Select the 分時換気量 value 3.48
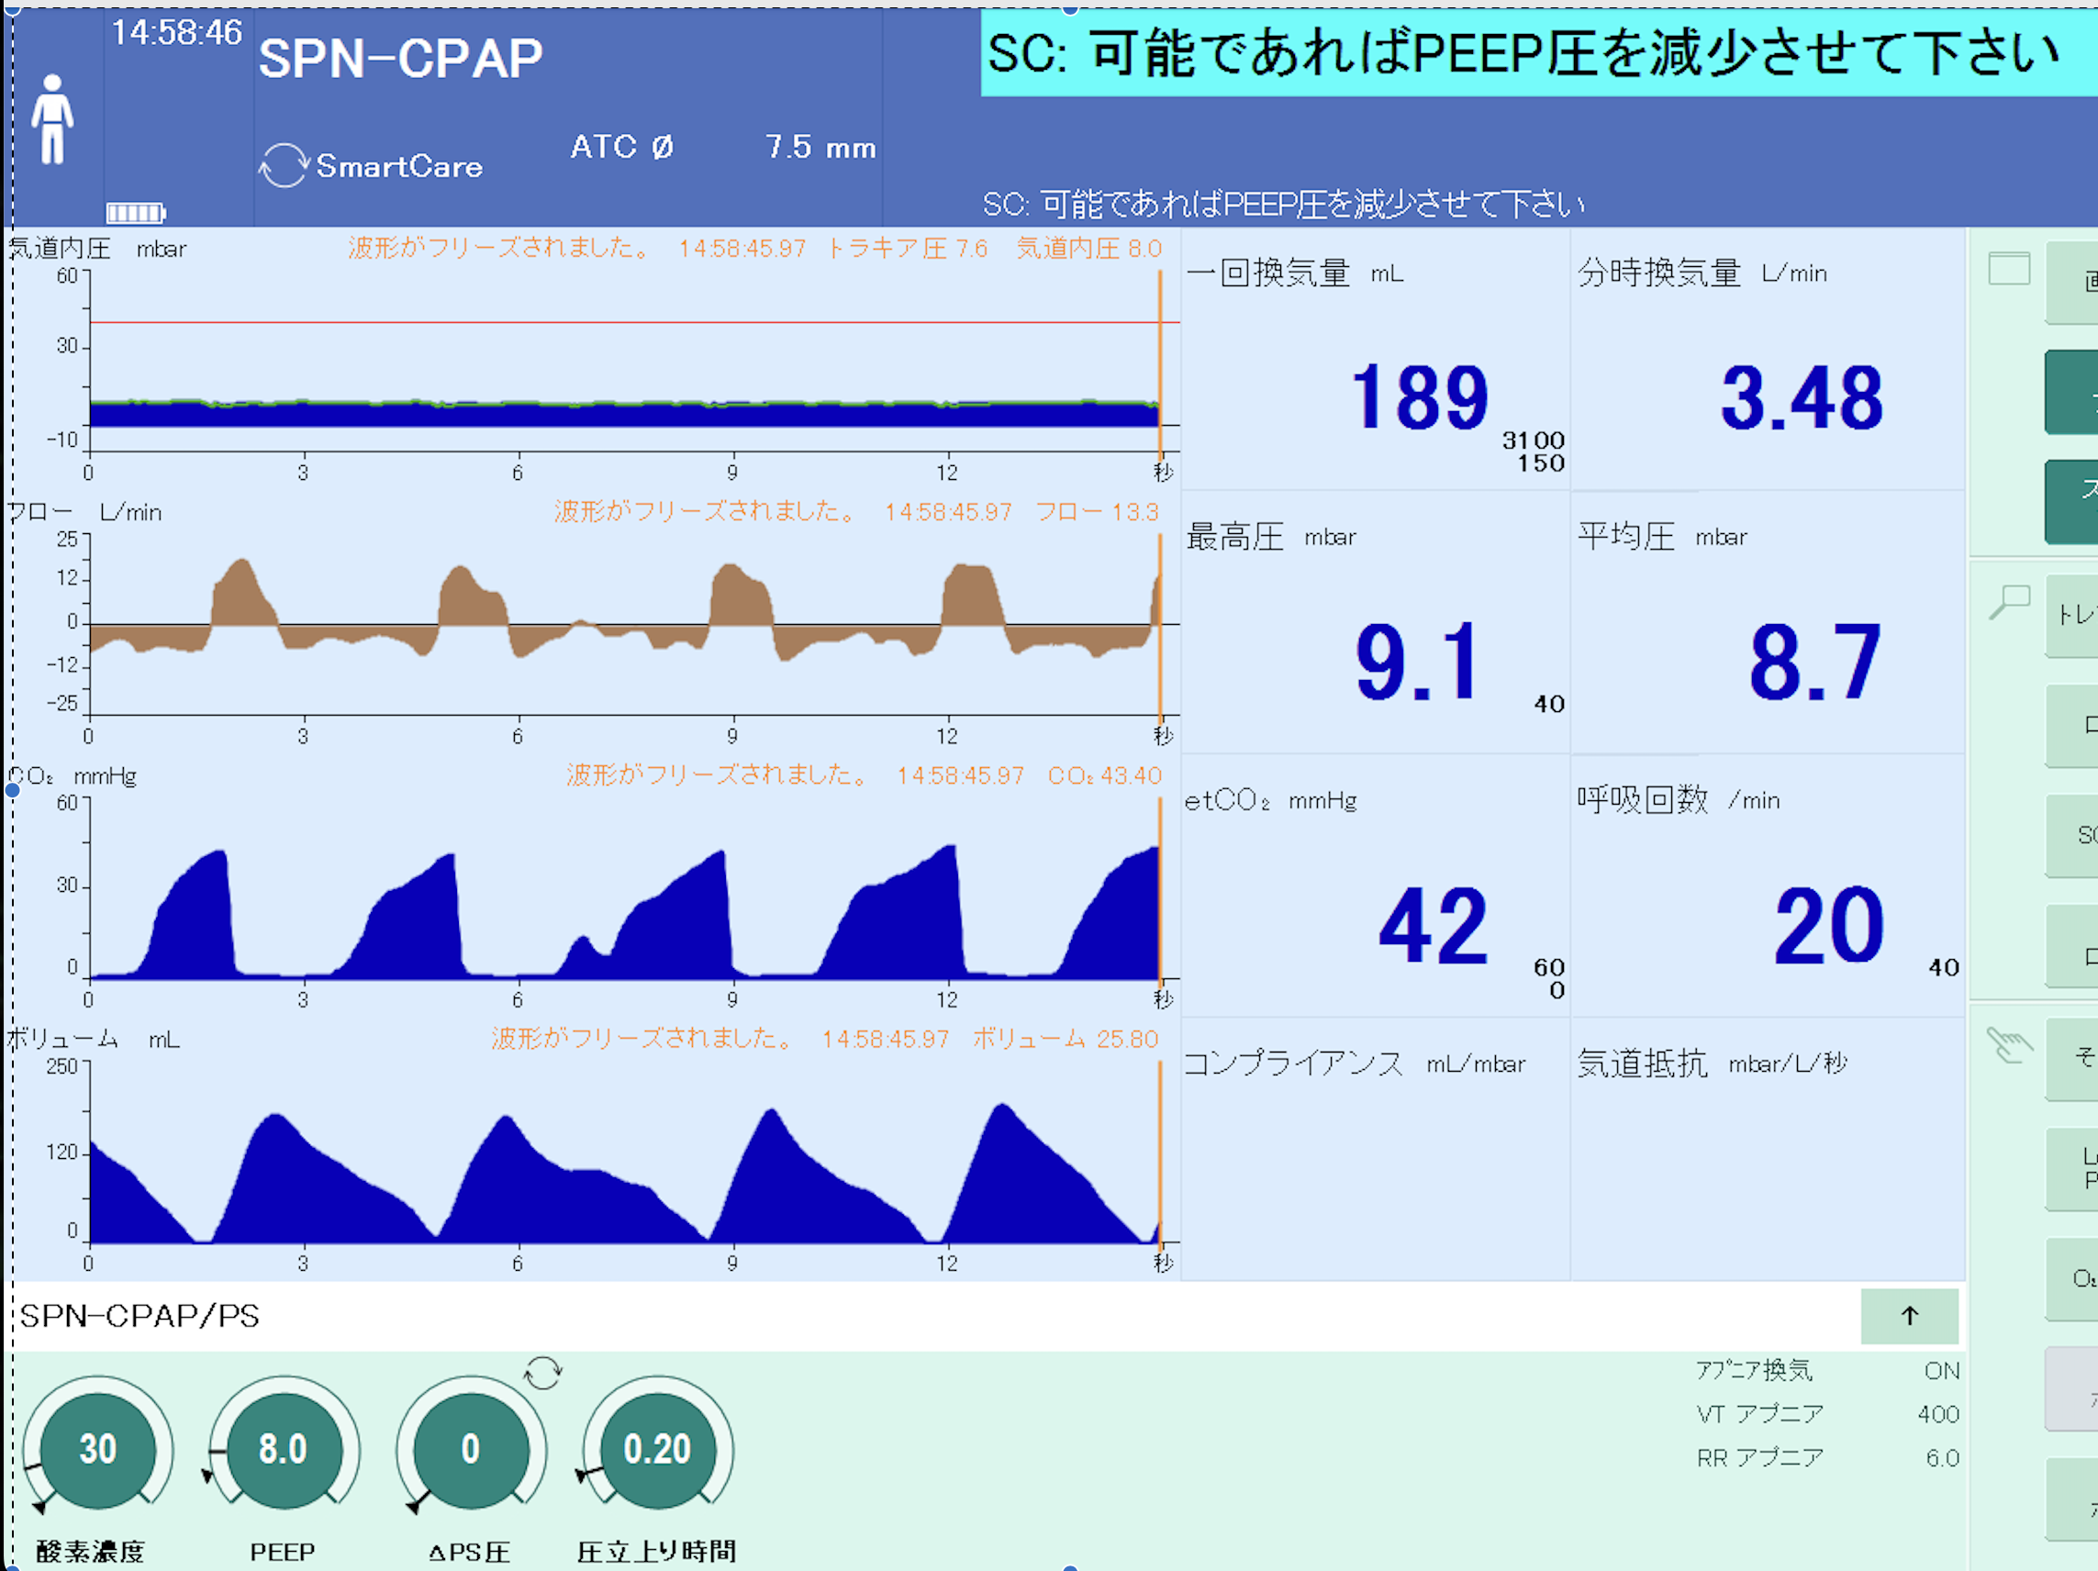The image size is (2098, 1571). tap(1802, 398)
